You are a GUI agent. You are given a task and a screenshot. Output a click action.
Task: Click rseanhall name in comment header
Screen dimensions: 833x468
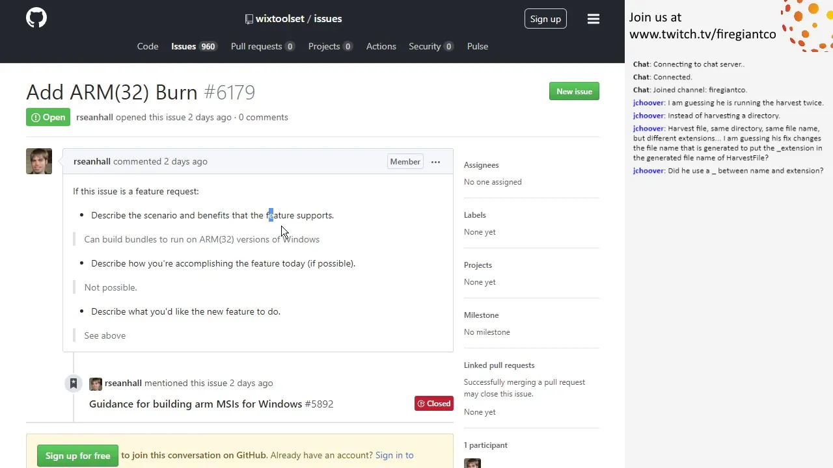pos(92,161)
